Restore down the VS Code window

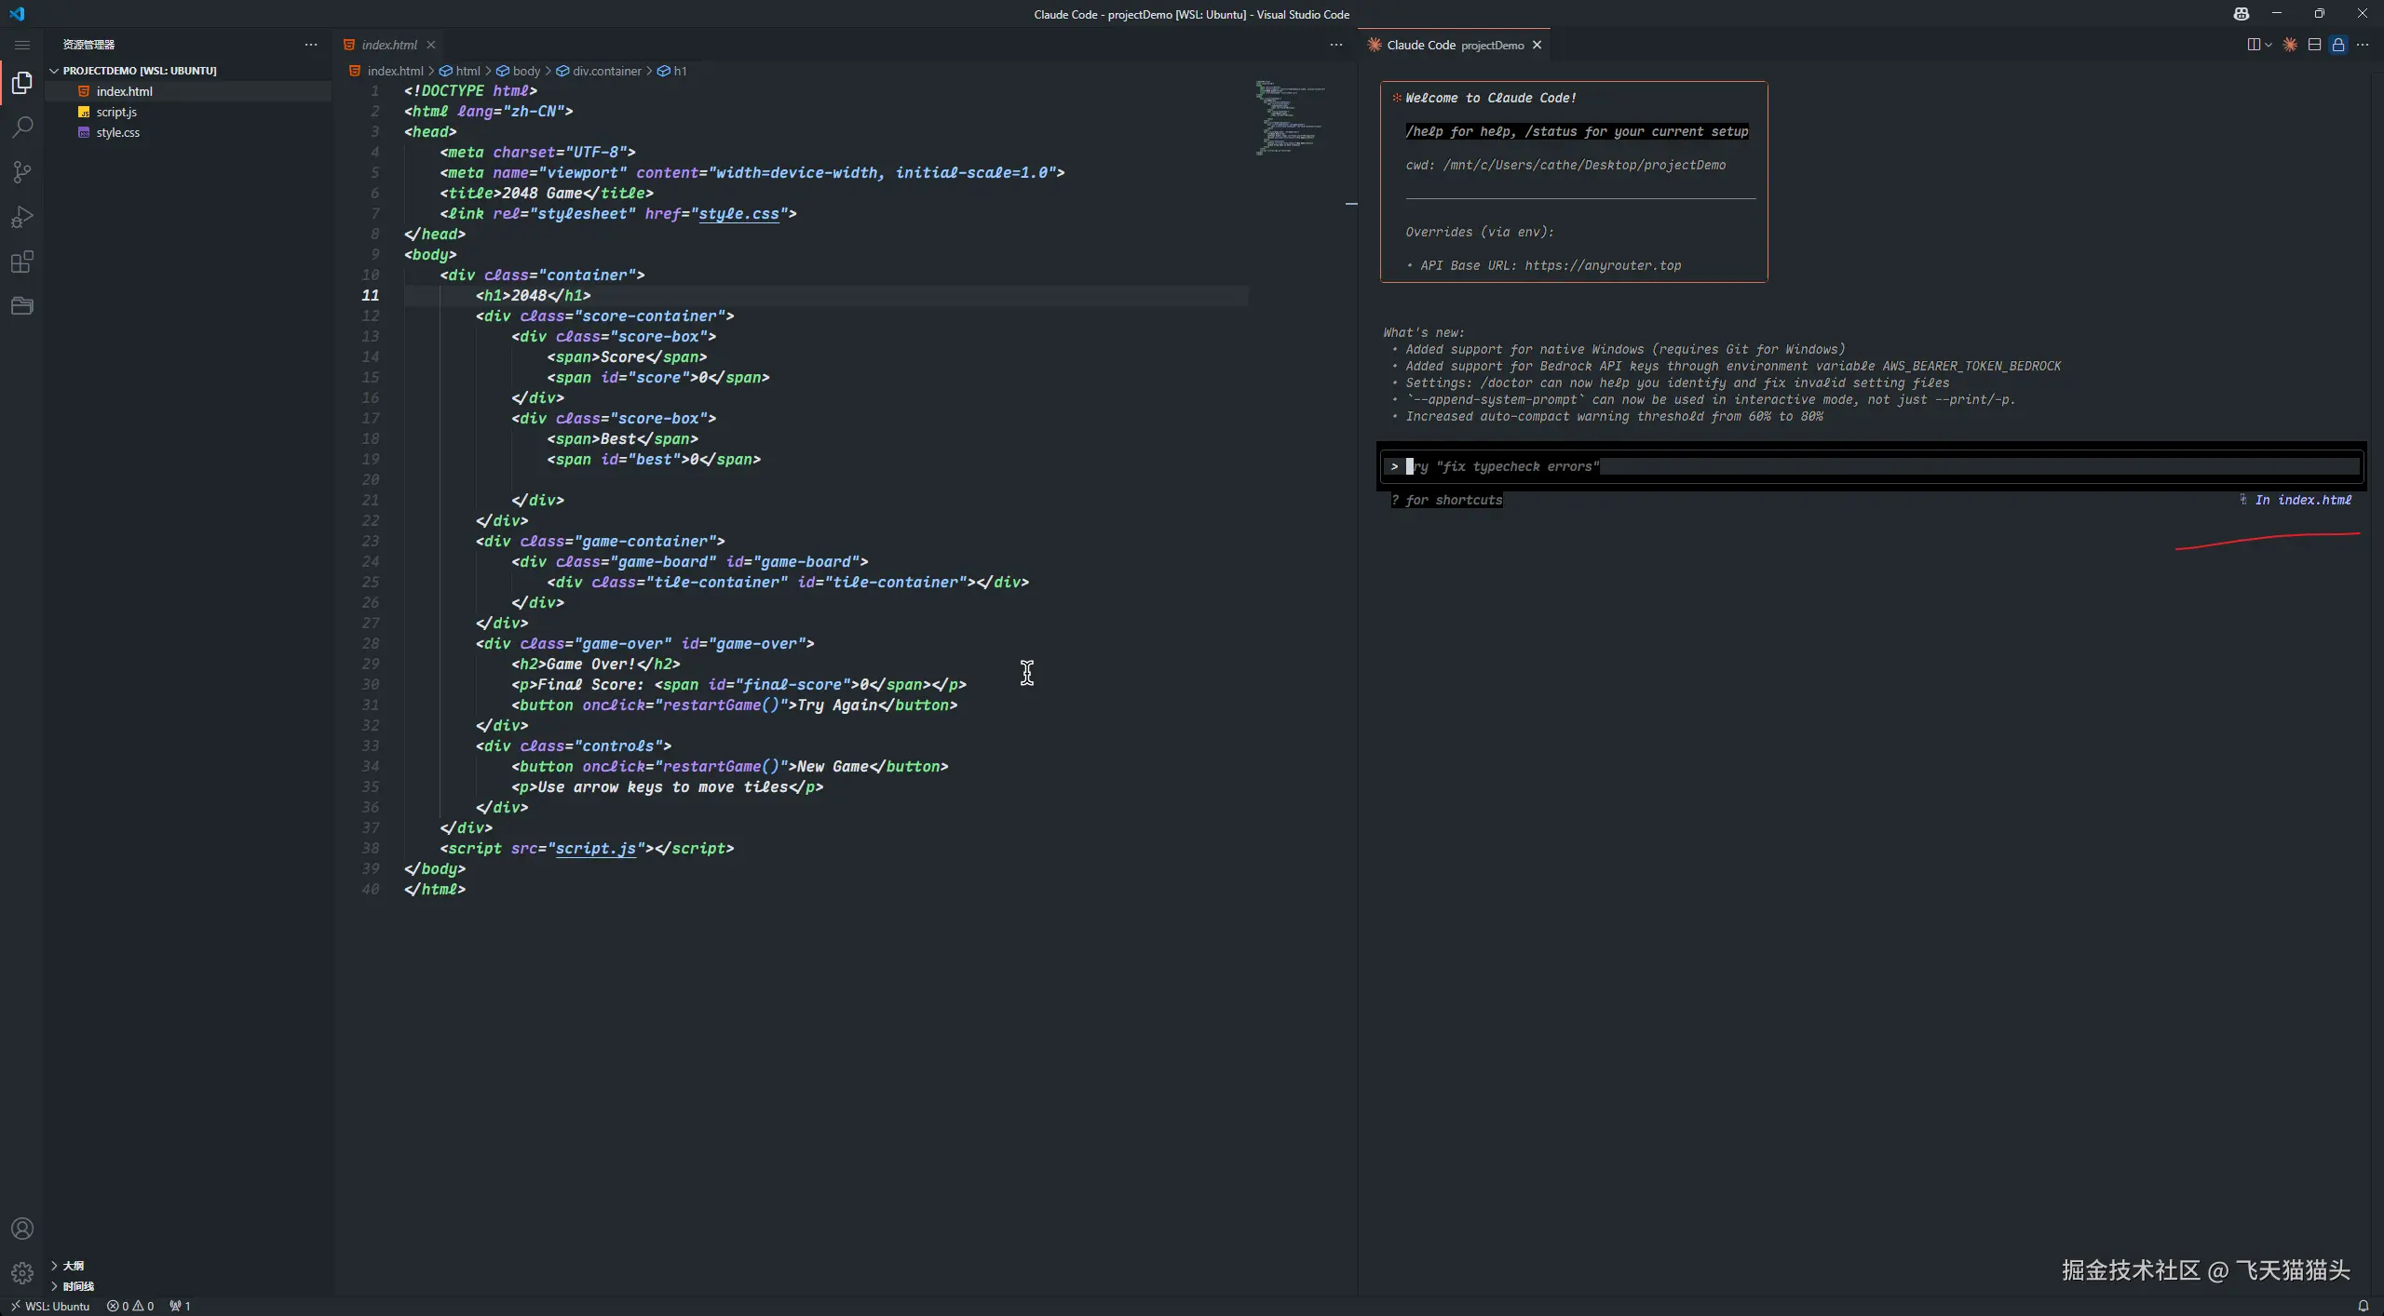pyautogui.click(x=2319, y=14)
